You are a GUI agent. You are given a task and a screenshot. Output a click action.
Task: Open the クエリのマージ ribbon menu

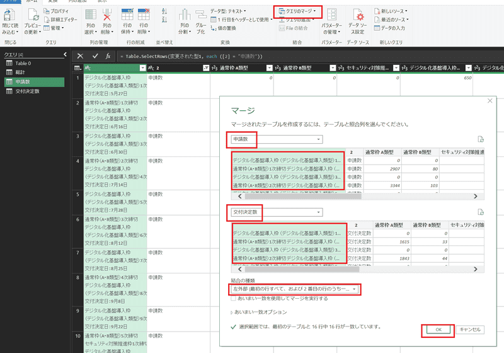click(x=297, y=11)
